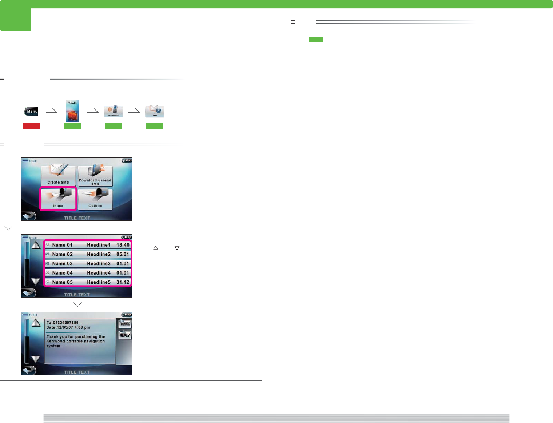
Task: Click the Date:12/03/07 4:08 pm line
Action: point(68,327)
